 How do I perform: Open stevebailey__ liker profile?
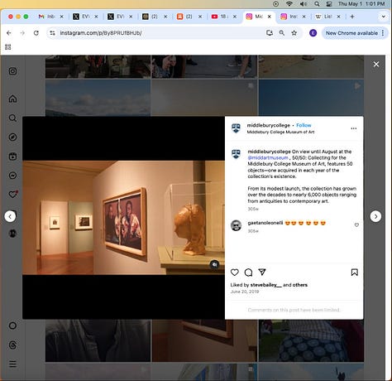coord(265,285)
